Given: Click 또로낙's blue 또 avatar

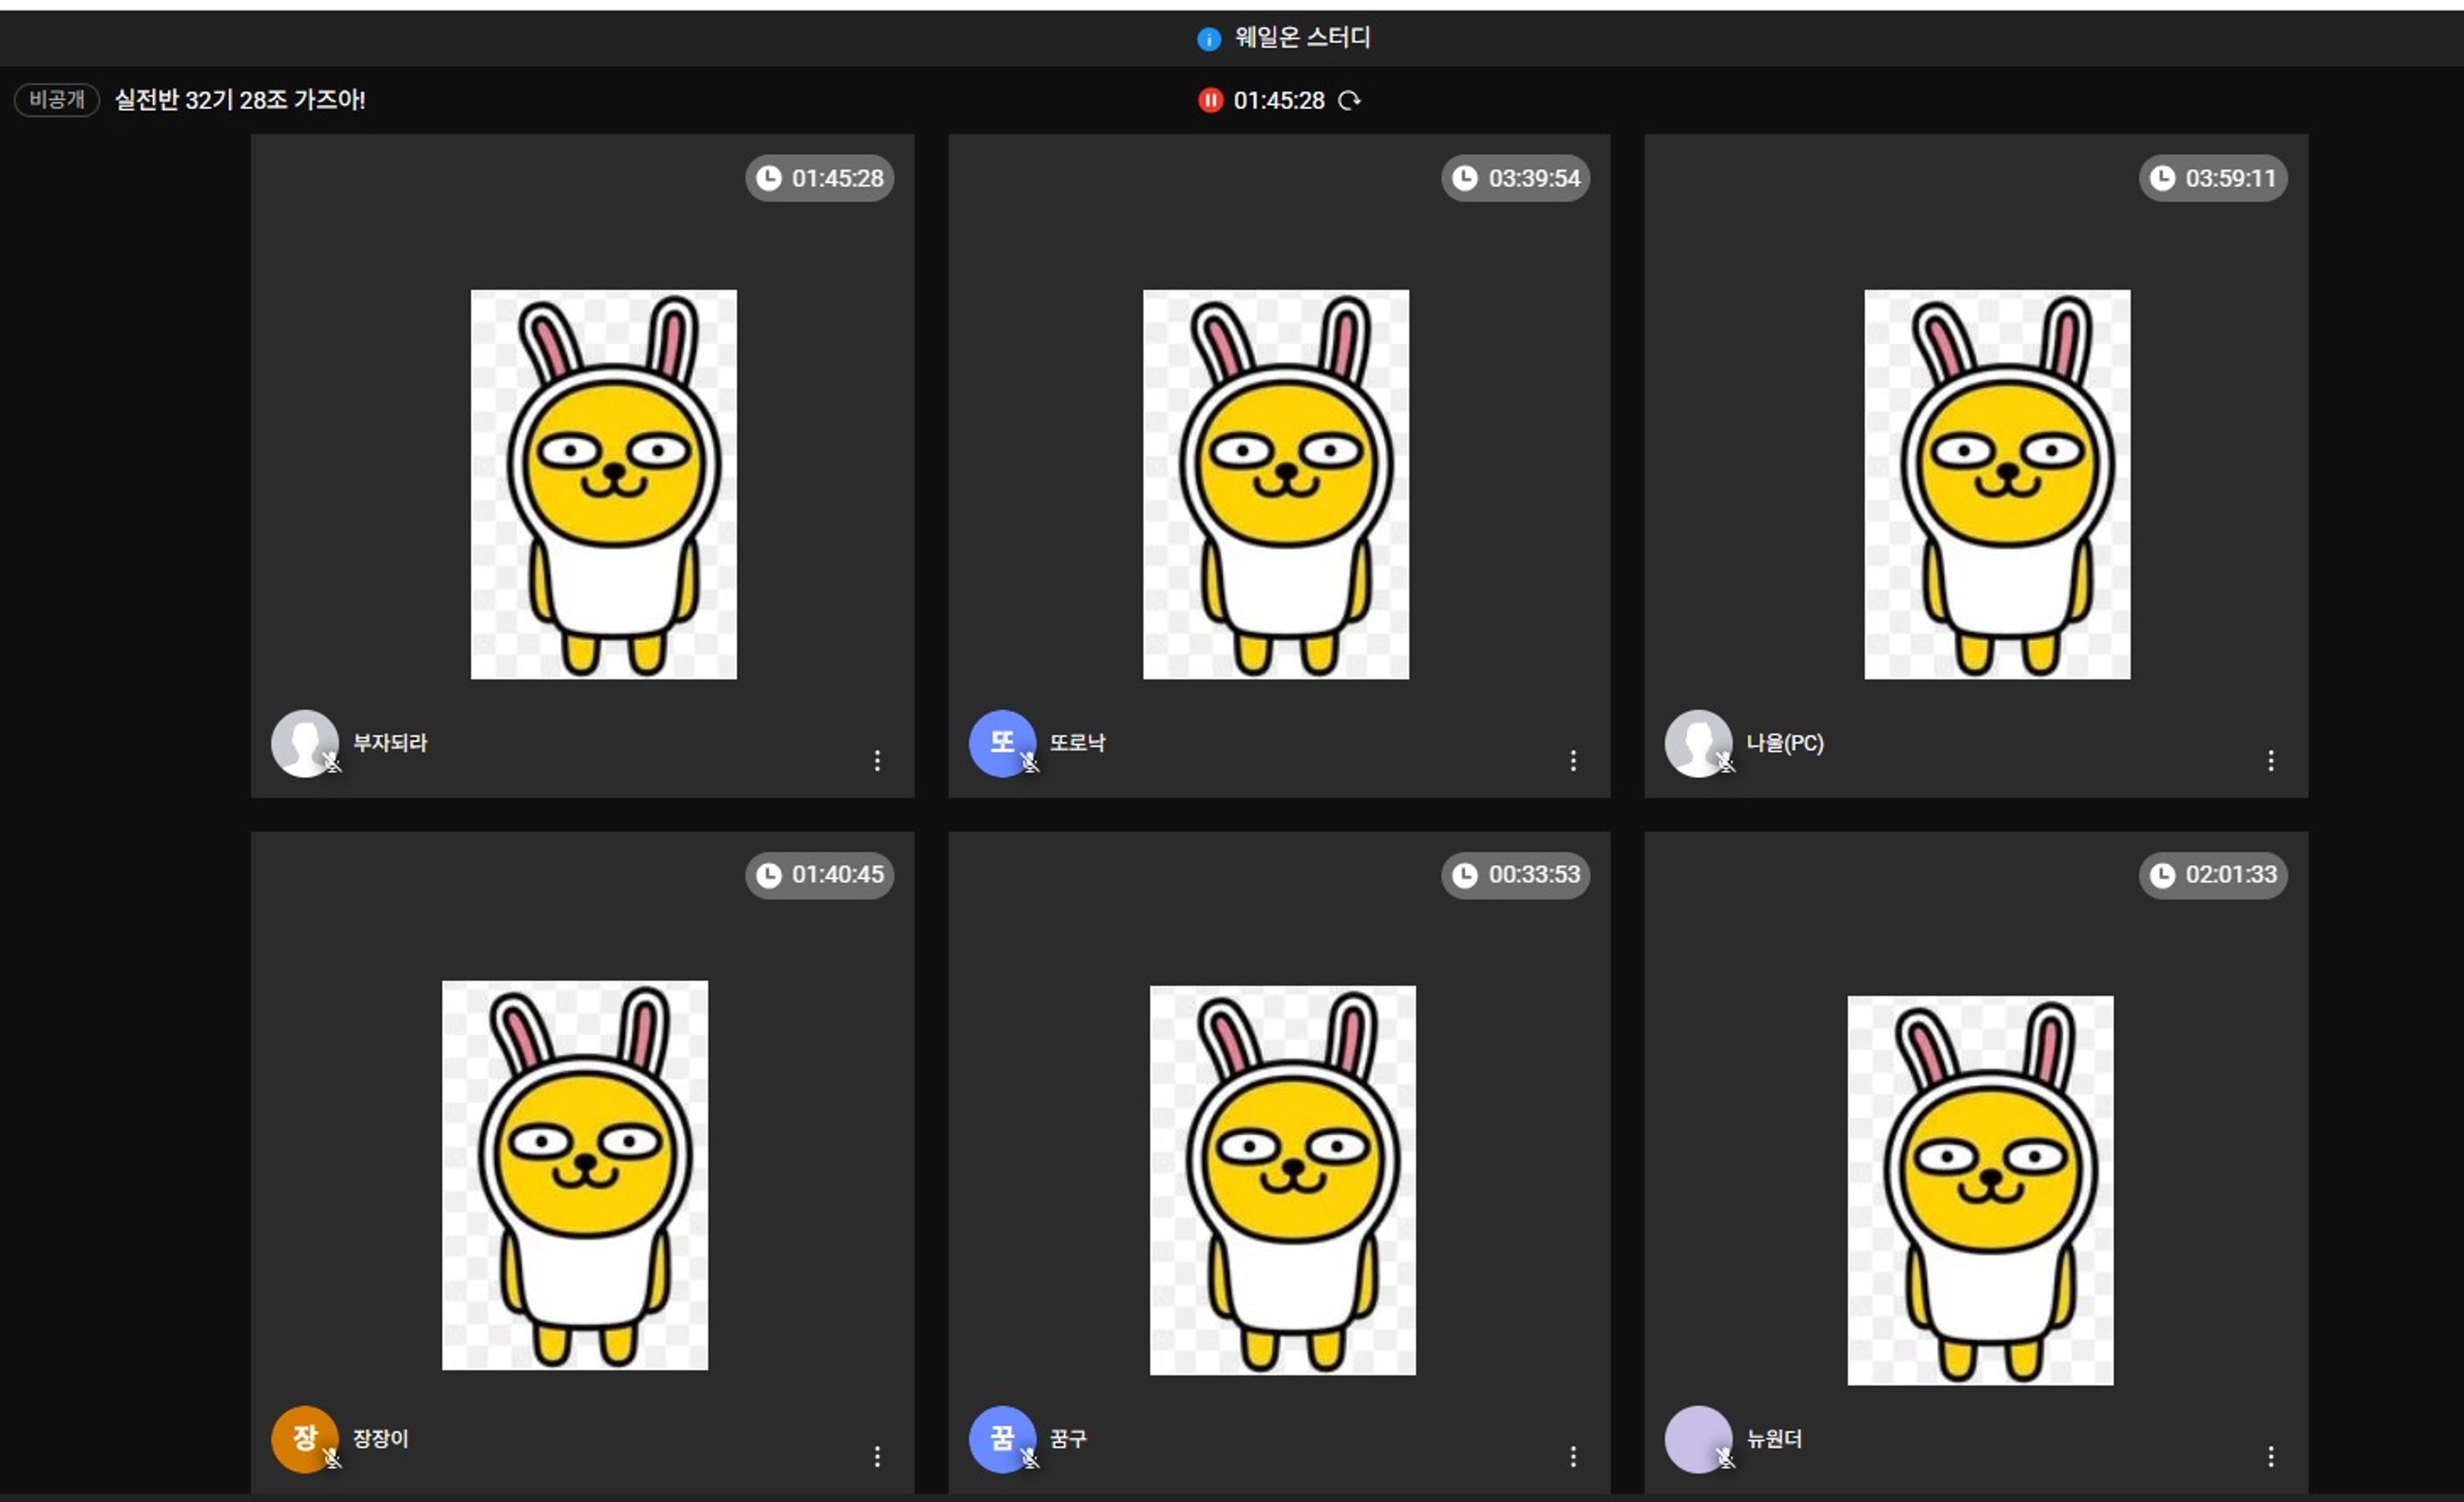Looking at the screenshot, I should (1002, 743).
